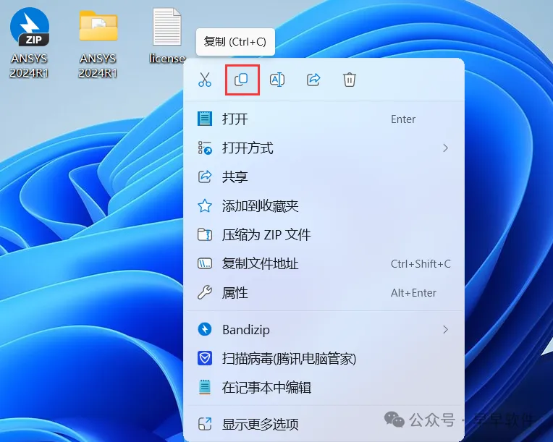Image resolution: width=553 pixels, height=442 pixels.
Task: Click 显示更多选项 at menu bottom
Action: (324, 425)
